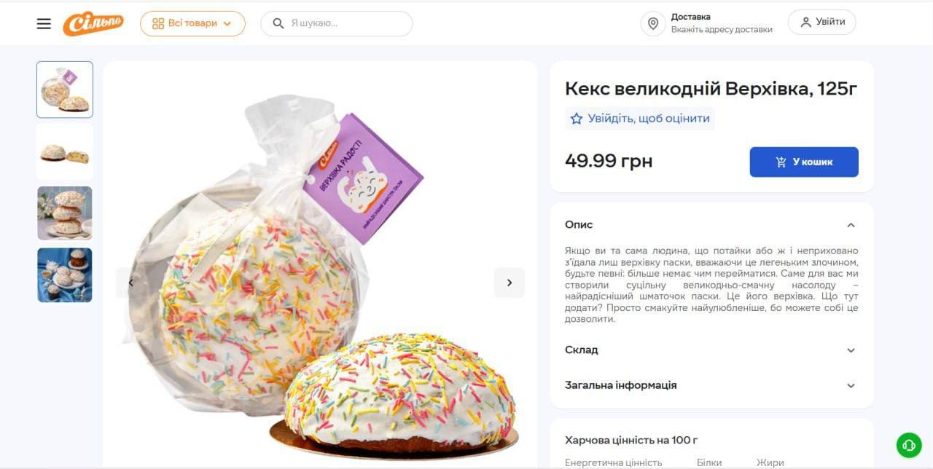The width and height of the screenshot is (933, 469).
Task: Click the Увійти login button
Action: (x=821, y=22)
